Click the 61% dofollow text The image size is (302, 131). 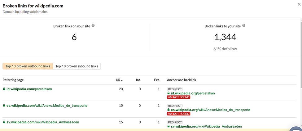(225, 49)
